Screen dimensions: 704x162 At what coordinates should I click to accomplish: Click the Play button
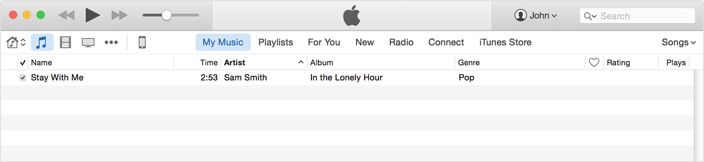coord(93,15)
